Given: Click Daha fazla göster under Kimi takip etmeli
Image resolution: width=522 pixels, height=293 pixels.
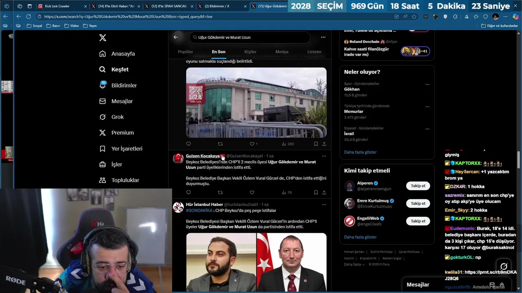Looking at the screenshot, I should click(x=360, y=237).
